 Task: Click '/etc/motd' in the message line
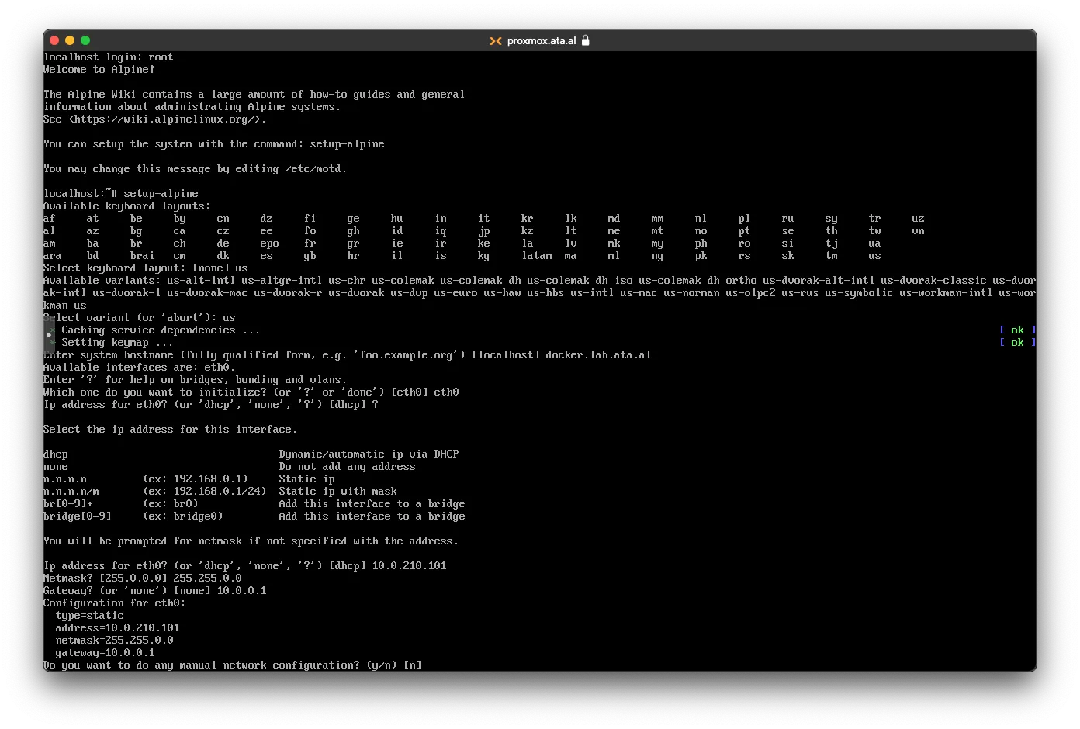pos(313,169)
